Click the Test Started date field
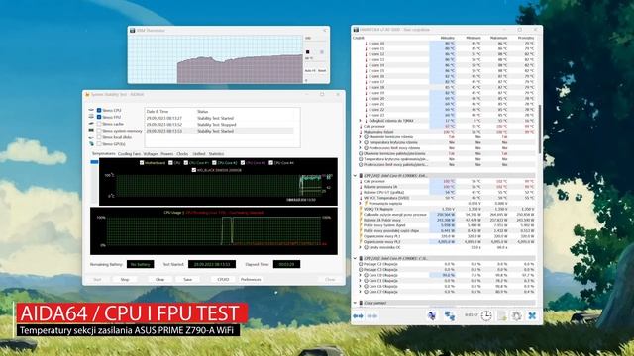 tap(211, 264)
